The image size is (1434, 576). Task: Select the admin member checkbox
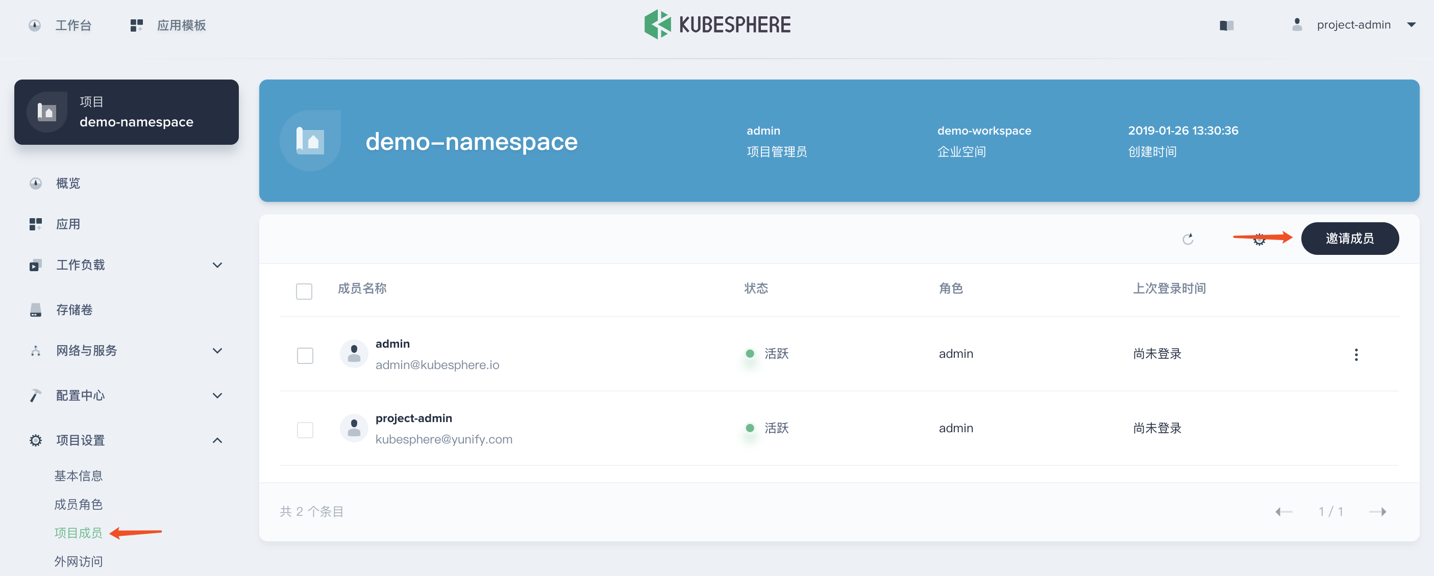[x=305, y=356]
